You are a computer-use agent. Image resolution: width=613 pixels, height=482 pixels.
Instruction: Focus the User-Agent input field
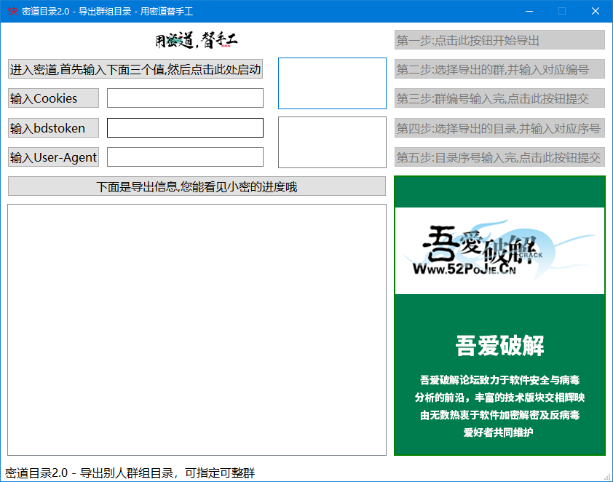tap(186, 157)
